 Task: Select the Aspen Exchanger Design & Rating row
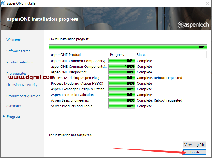78,89
